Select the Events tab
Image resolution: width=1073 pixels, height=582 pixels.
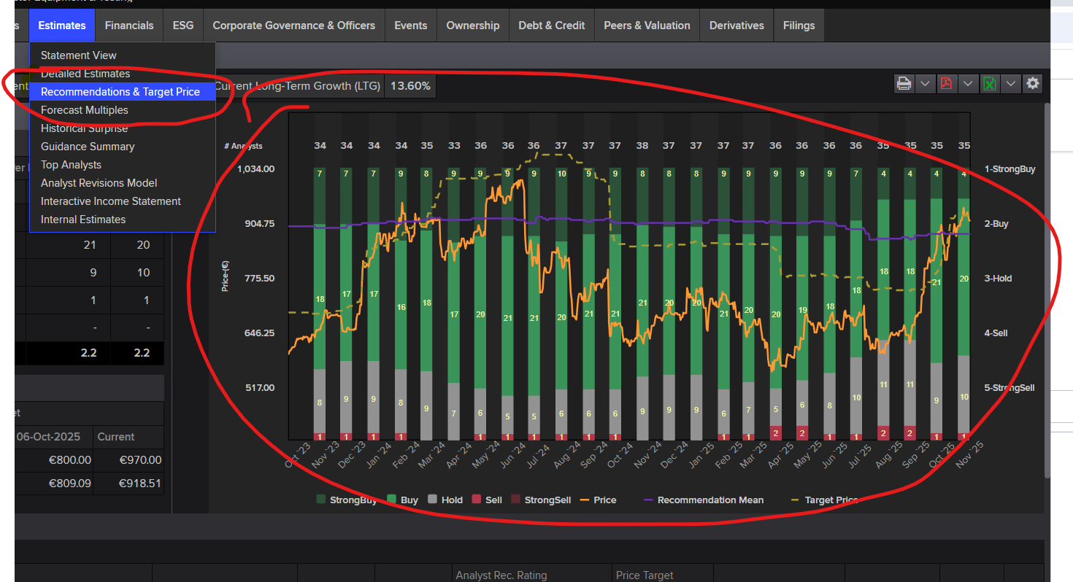tap(411, 26)
